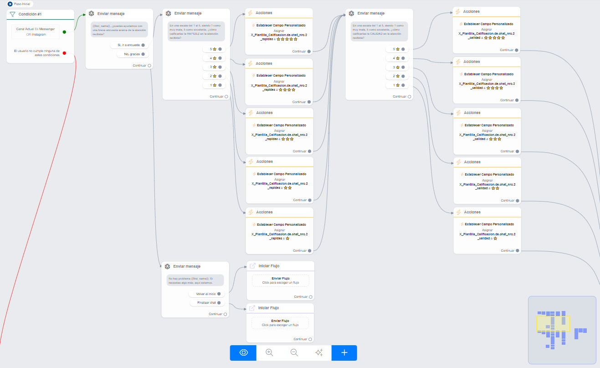600x368 pixels.
Task: Toggle the eye preview button in bottom toolbar
Action: click(243, 352)
